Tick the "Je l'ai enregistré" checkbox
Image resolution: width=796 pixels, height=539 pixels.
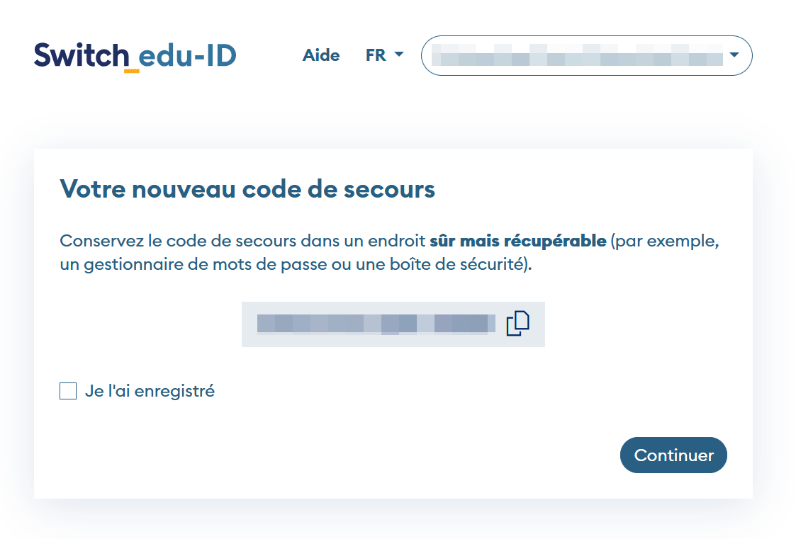coord(68,391)
